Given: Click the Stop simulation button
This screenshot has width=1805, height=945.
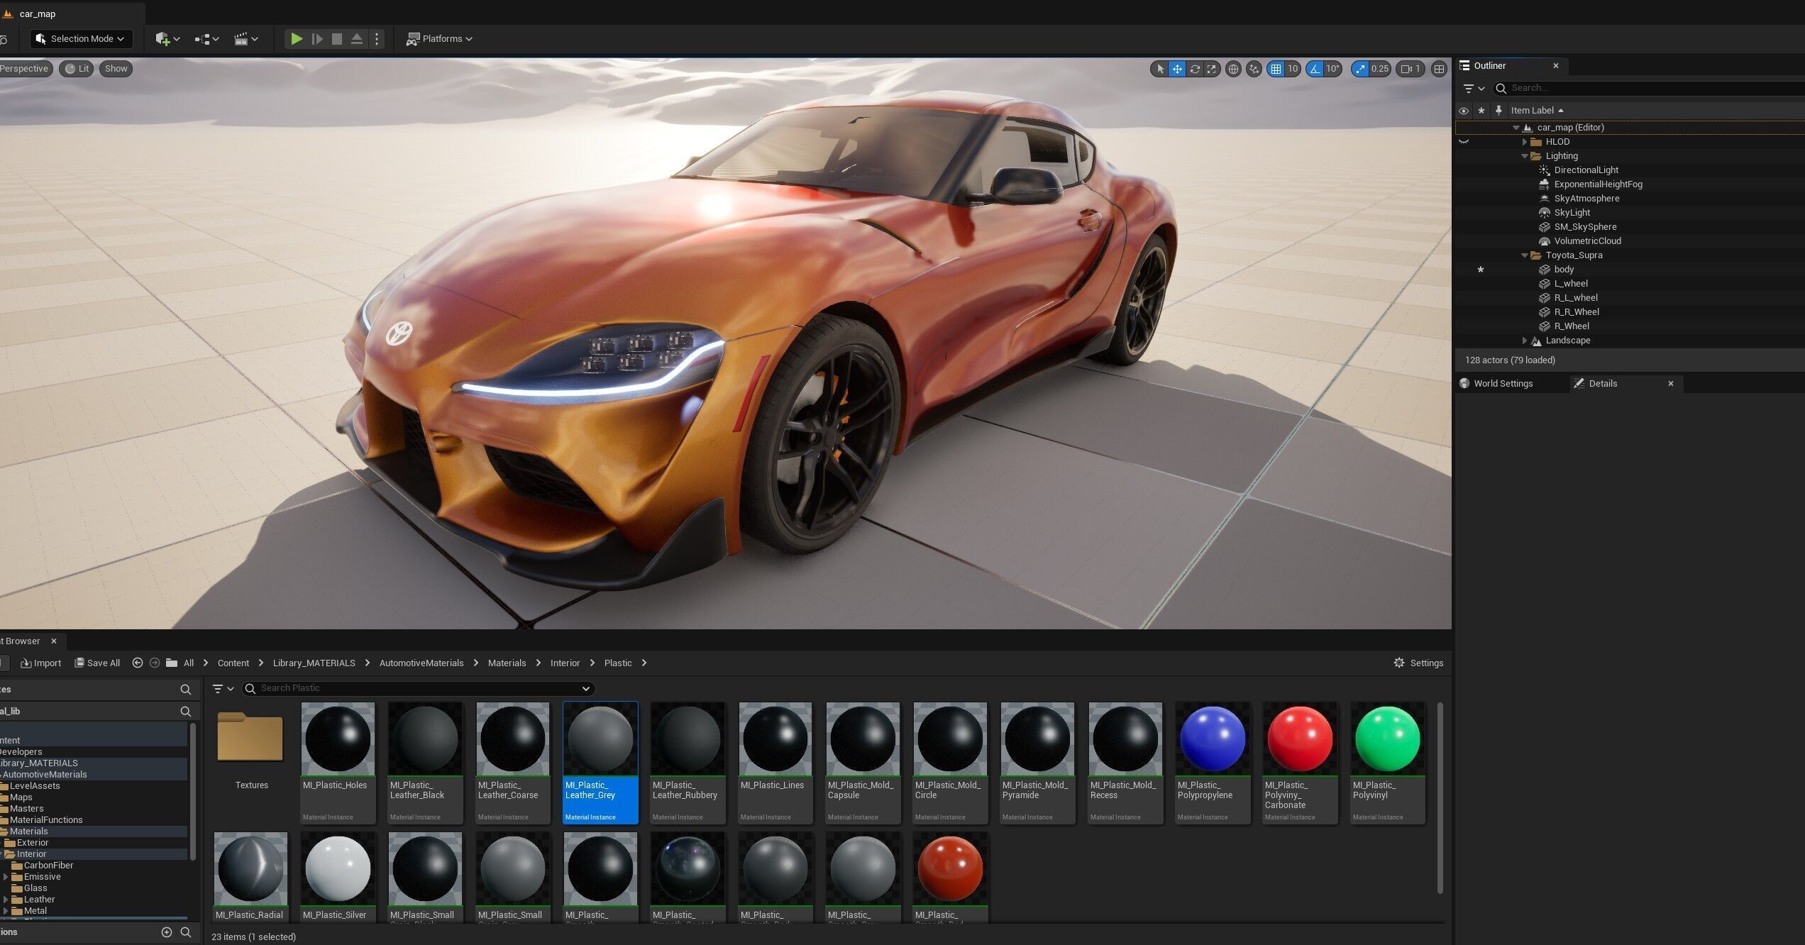Looking at the screenshot, I should (x=337, y=39).
